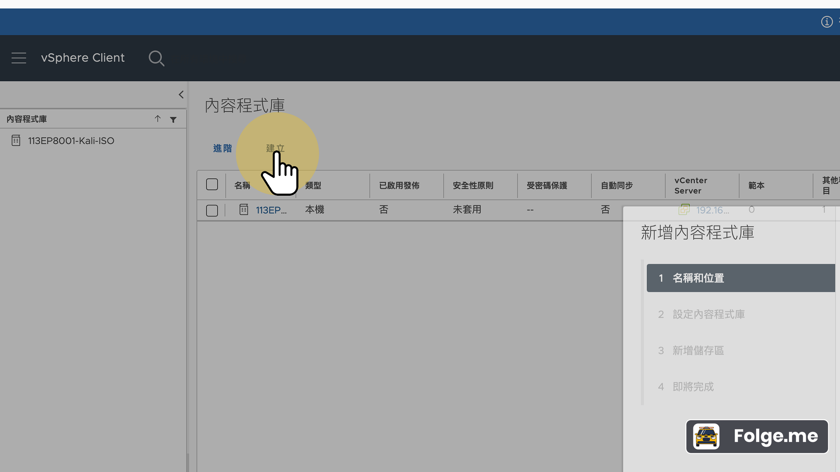The image size is (840, 472).
Task: Select wizard step 3 新增儲存區
Action: [697, 350]
